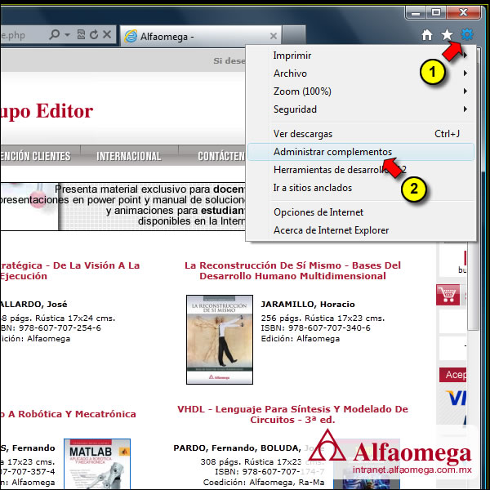The height and width of the screenshot is (490, 490).
Task: Open the Visión A La Ejecución title link
Action: coord(69,270)
